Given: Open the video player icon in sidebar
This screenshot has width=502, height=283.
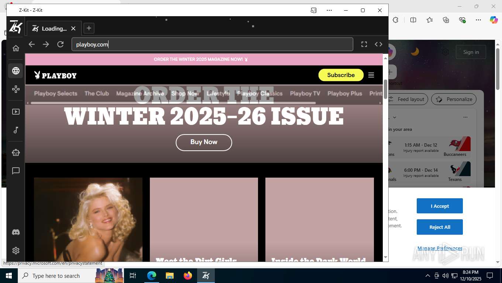Looking at the screenshot, I should click(x=16, y=112).
